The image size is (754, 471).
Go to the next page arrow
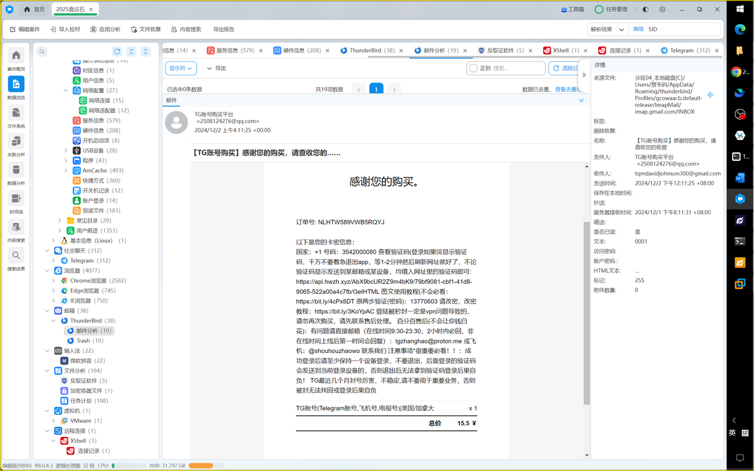pyautogui.click(x=394, y=89)
